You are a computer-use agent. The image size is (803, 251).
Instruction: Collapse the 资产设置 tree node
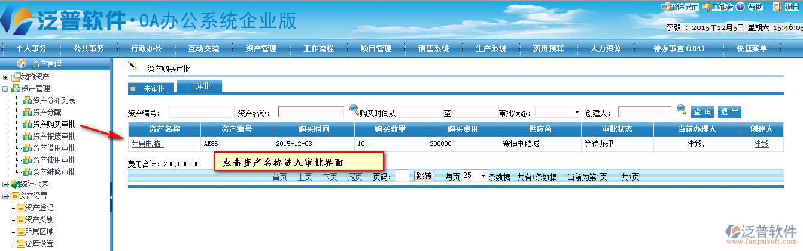click(5, 196)
